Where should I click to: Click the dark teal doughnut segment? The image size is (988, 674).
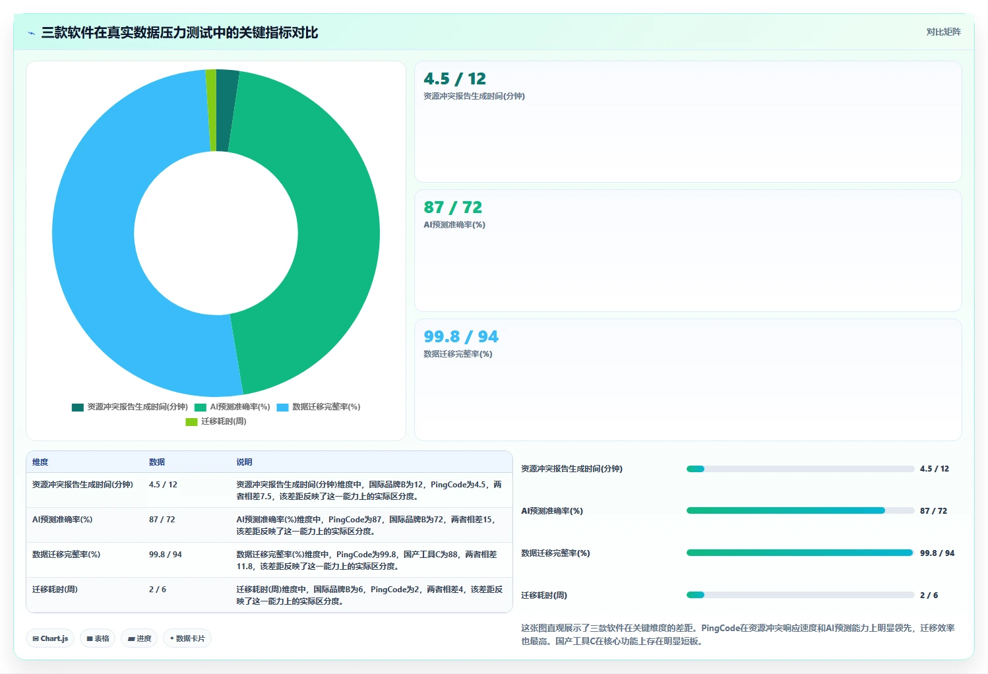226,111
